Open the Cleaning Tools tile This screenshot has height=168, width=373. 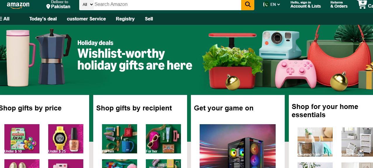pos(315,142)
